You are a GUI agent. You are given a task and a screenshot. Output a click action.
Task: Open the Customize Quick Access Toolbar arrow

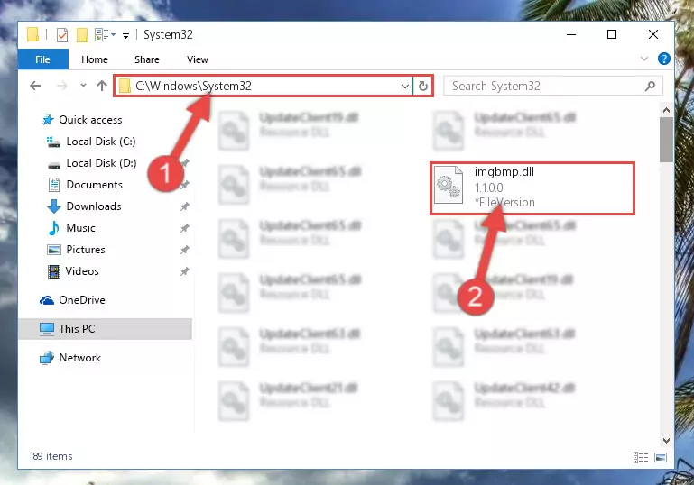125,35
